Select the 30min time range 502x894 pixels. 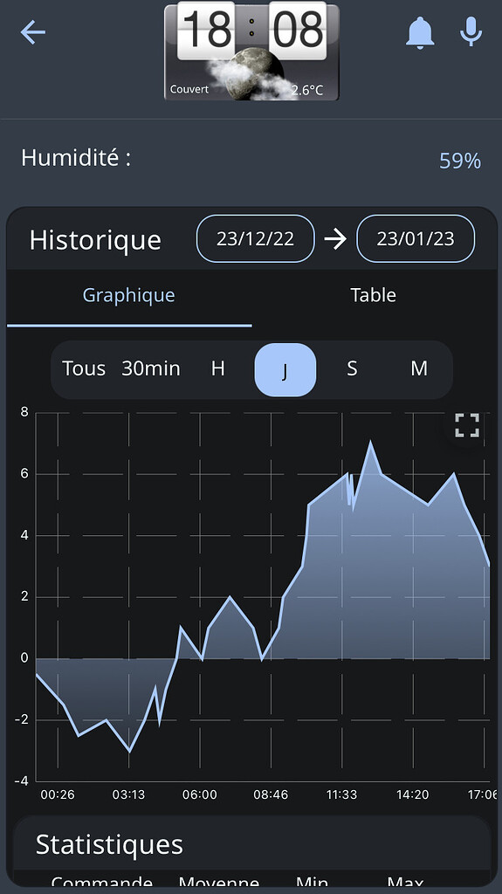coord(150,369)
